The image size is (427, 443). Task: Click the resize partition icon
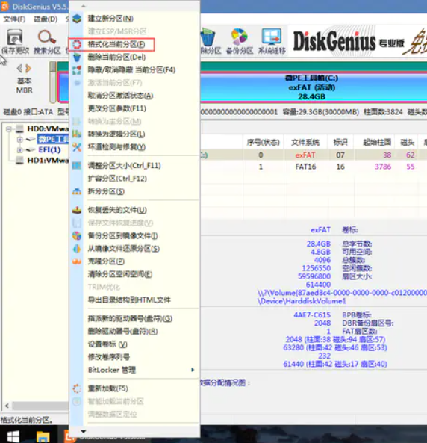tap(77, 166)
